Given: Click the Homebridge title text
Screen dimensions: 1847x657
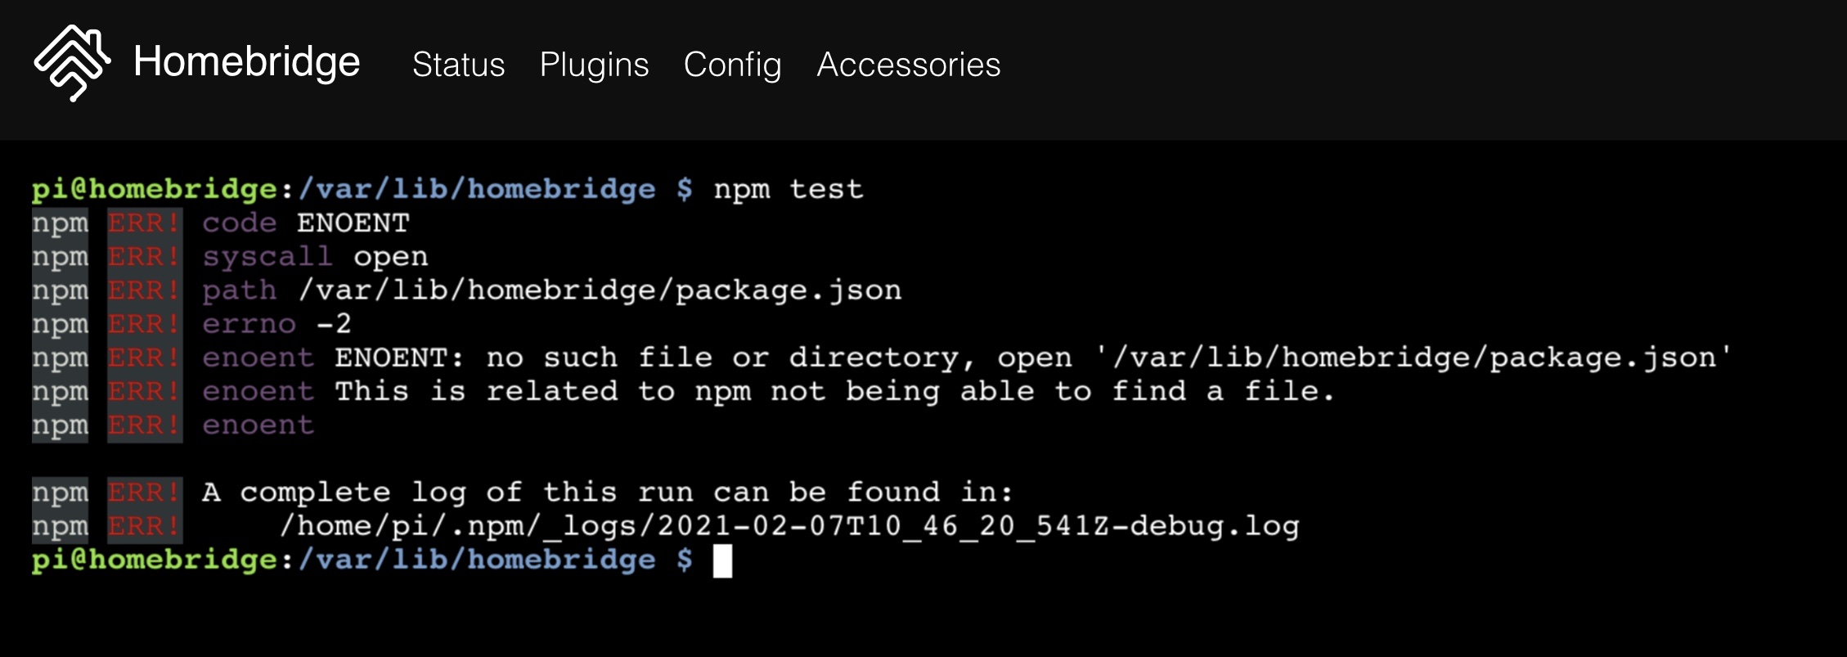Looking at the screenshot, I should (247, 61).
